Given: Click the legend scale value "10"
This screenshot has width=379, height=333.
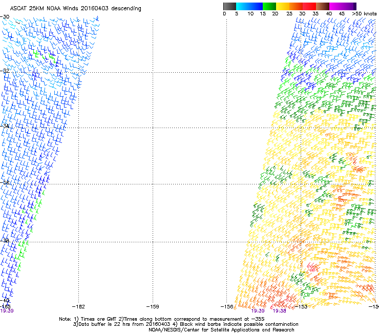Looking at the screenshot, I should [250, 14].
